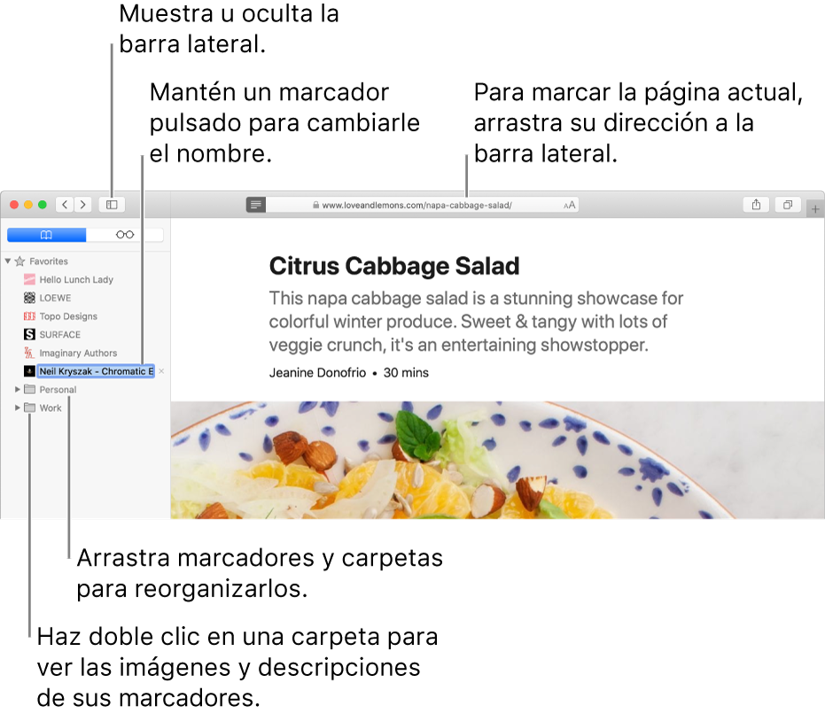The width and height of the screenshot is (825, 714).
Task: Clear the Neil Kryszak bookmark with the x
Action: pos(161,371)
